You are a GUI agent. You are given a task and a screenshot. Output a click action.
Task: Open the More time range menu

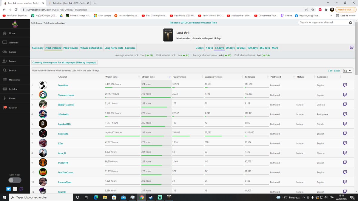275,48
